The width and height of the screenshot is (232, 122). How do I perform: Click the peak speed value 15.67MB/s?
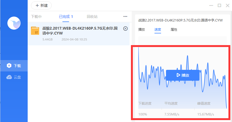pos(205,114)
